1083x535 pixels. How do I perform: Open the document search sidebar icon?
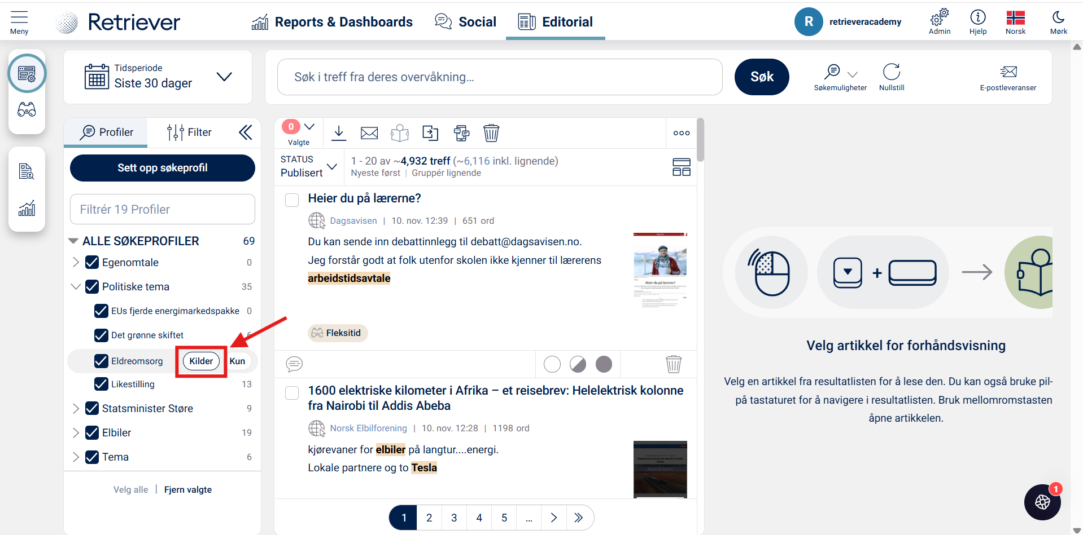coord(27,171)
